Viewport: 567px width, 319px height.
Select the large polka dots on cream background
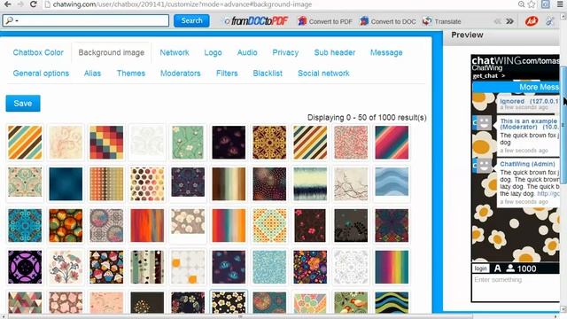click(147, 183)
